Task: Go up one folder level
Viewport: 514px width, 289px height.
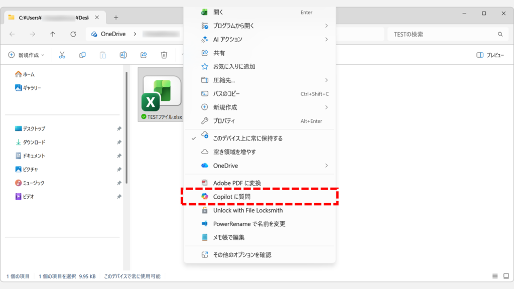Action: (53, 34)
